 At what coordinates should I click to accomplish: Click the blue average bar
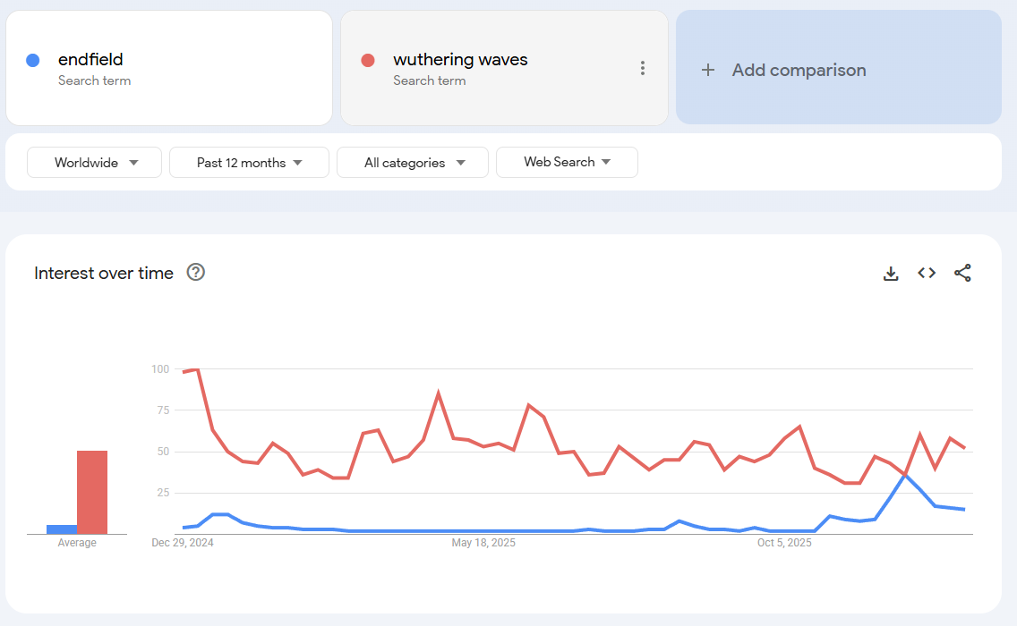[62, 529]
